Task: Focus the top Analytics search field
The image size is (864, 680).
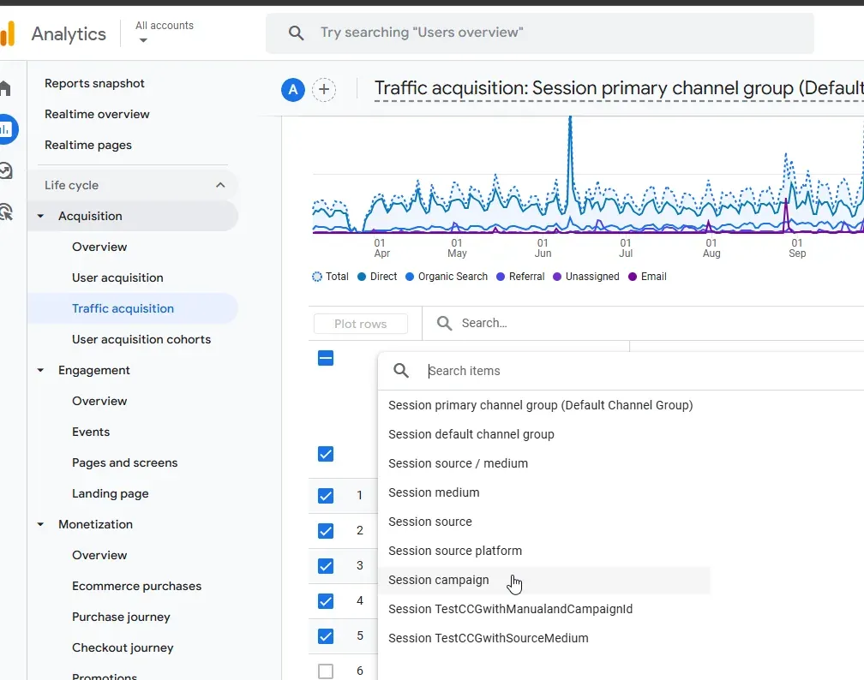Action: click(x=540, y=33)
